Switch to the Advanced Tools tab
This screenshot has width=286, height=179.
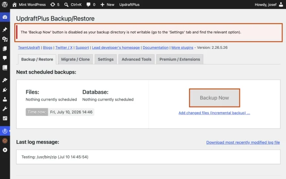point(136,60)
